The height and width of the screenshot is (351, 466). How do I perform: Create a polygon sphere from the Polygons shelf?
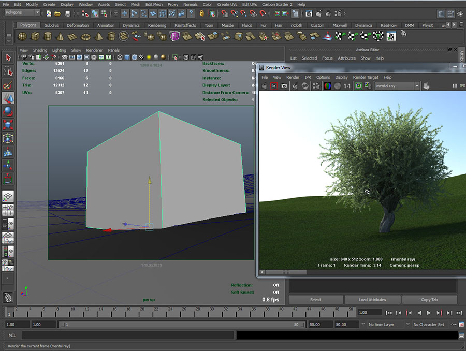click(x=21, y=36)
